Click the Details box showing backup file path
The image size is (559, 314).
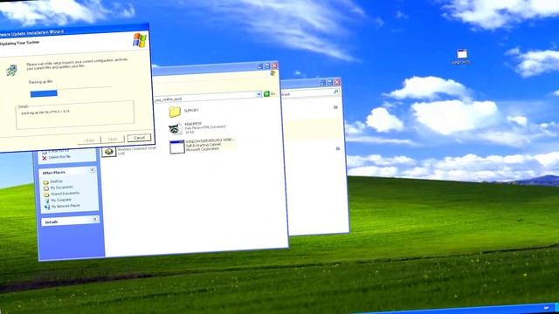coord(75,114)
